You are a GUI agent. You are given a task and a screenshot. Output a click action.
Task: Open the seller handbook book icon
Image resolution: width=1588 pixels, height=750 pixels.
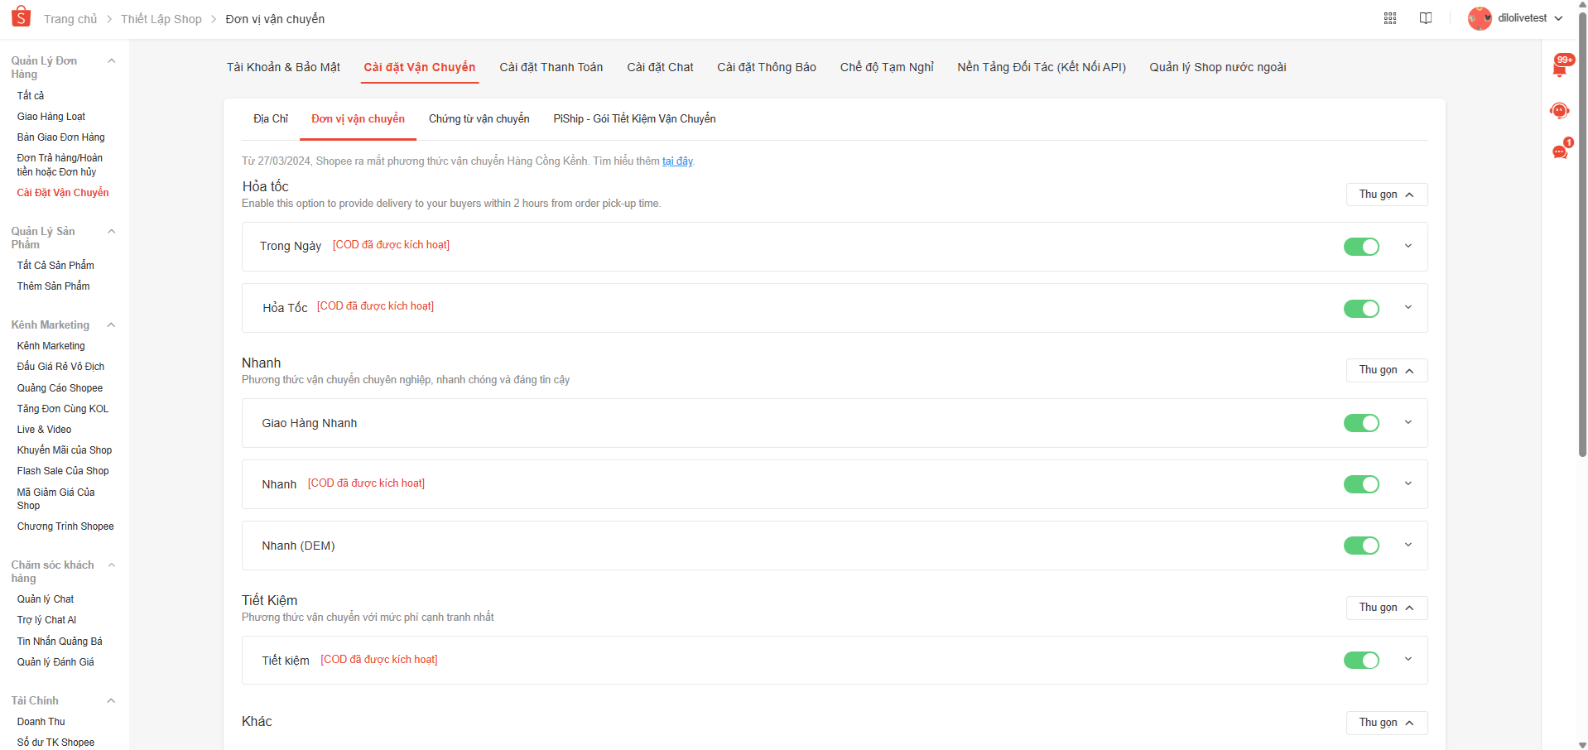(x=1426, y=18)
